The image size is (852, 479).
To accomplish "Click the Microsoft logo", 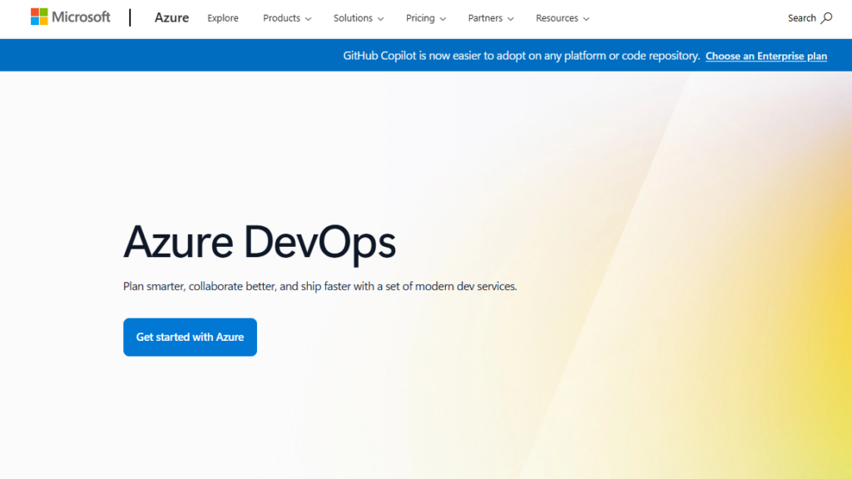I will click(70, 17).
